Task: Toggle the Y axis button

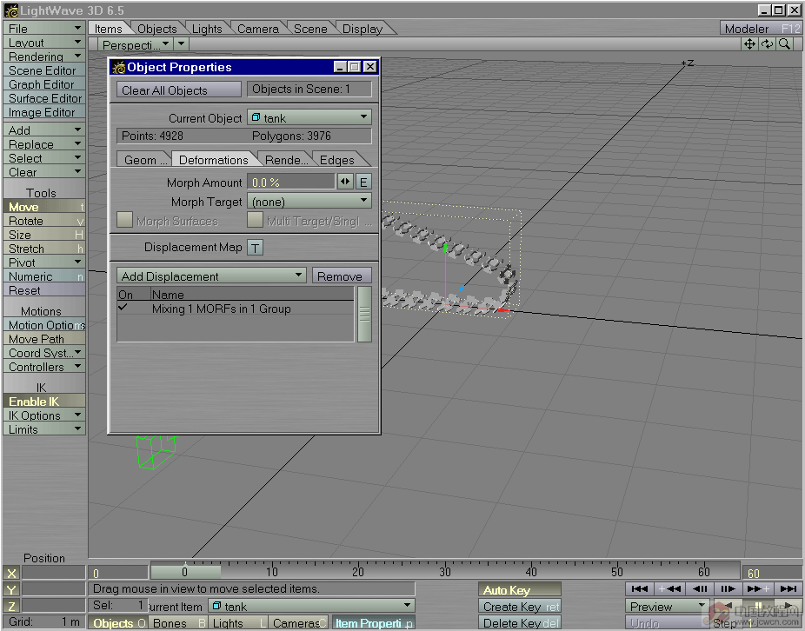Action: 11,590
